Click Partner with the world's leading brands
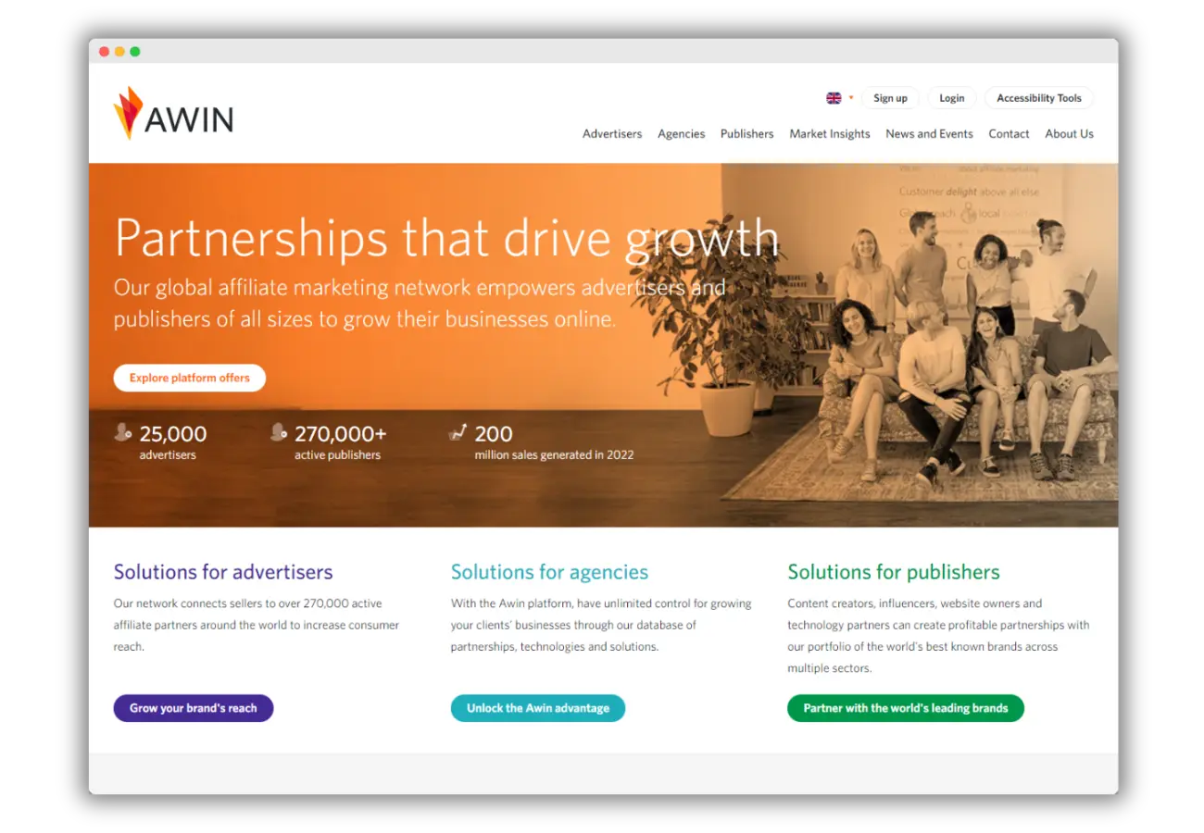This screenshot has height=833, width=1204. [906, 708]
